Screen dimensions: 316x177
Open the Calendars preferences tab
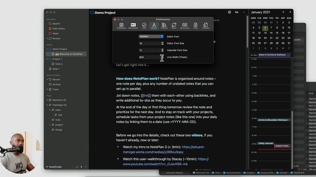[121, 26]
